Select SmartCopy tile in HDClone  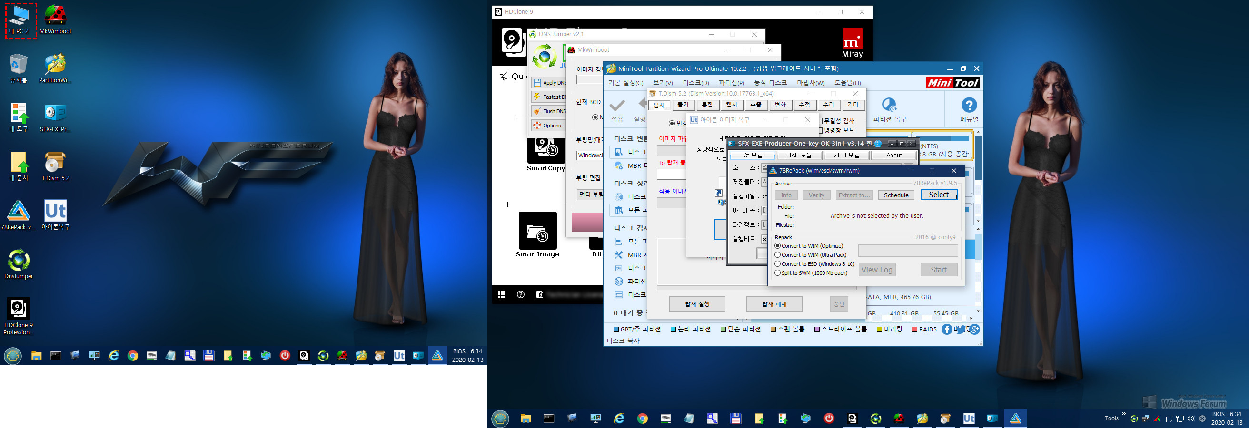click(x=546, y=155)
